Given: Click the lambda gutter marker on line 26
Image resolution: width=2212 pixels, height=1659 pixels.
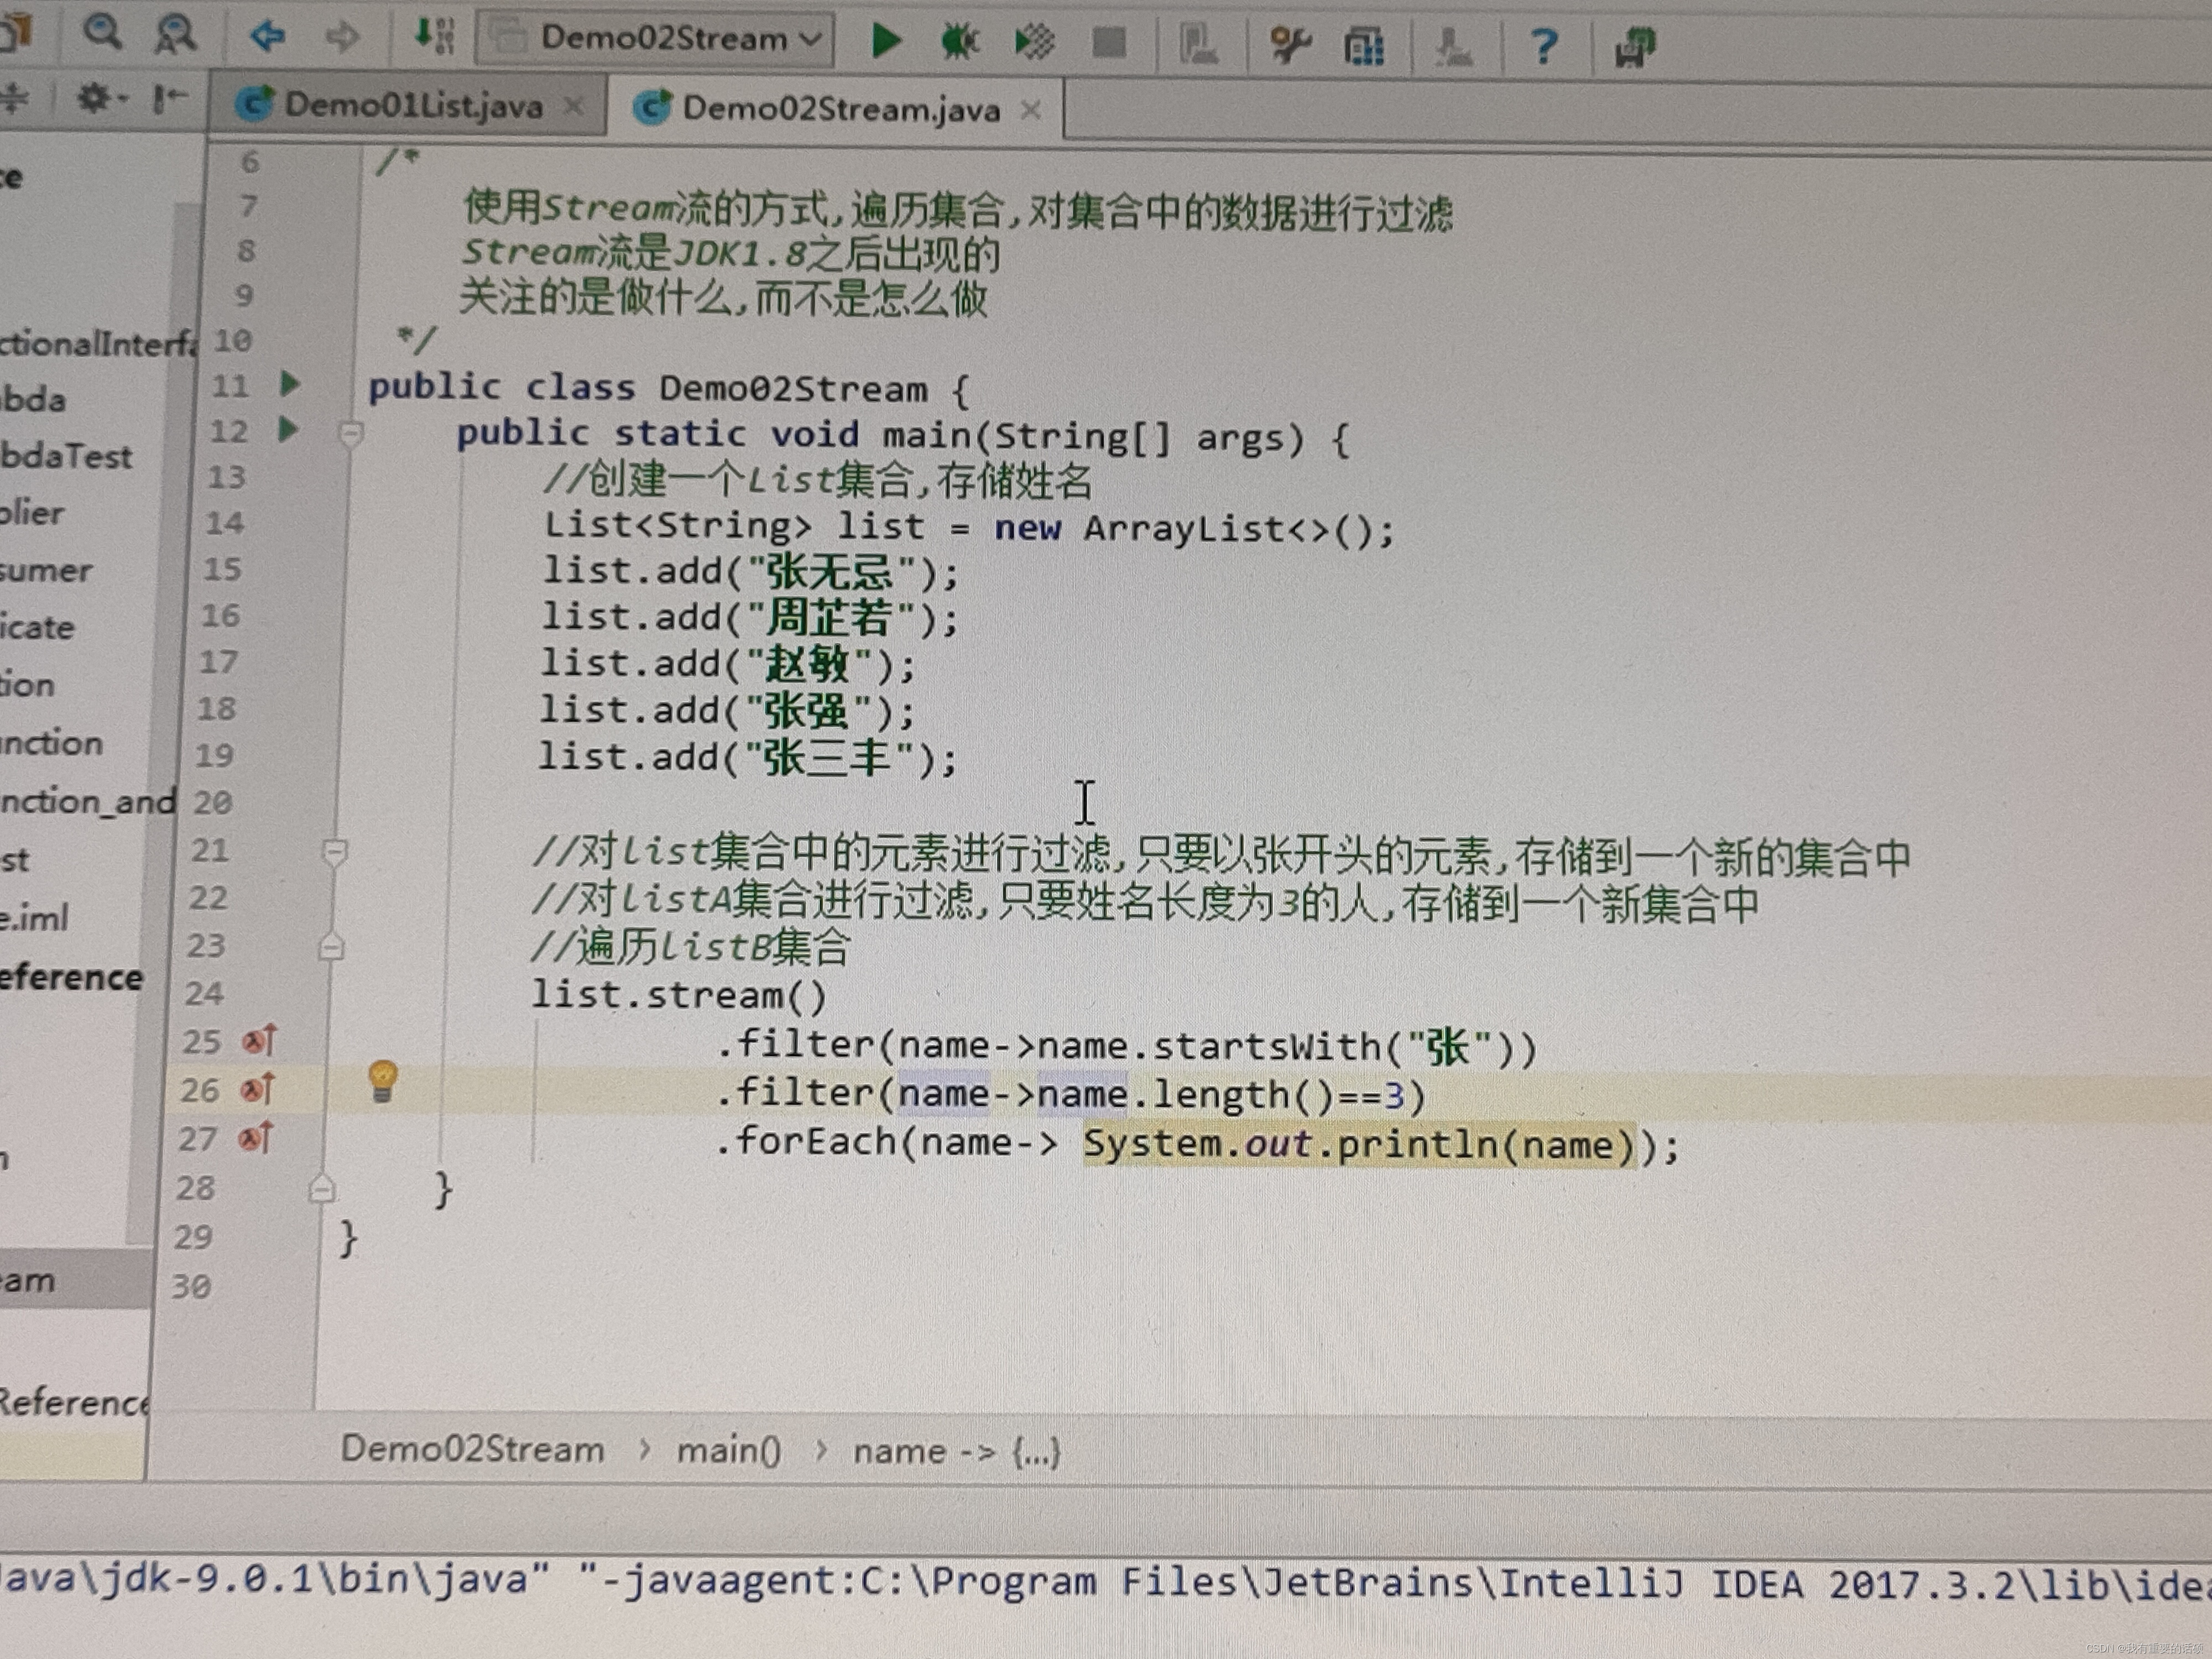Looking at the screenshot, I should coord(258,1088).
